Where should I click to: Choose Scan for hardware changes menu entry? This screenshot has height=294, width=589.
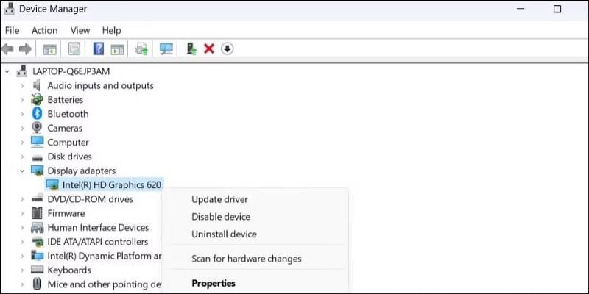(x=247, y=259)
